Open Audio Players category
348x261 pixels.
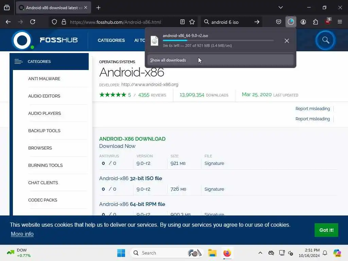45,114
